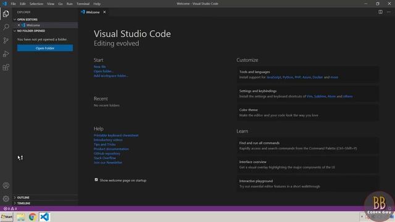Open the GitHub repository link
395x222 pixels.
[x=107, y=154]
